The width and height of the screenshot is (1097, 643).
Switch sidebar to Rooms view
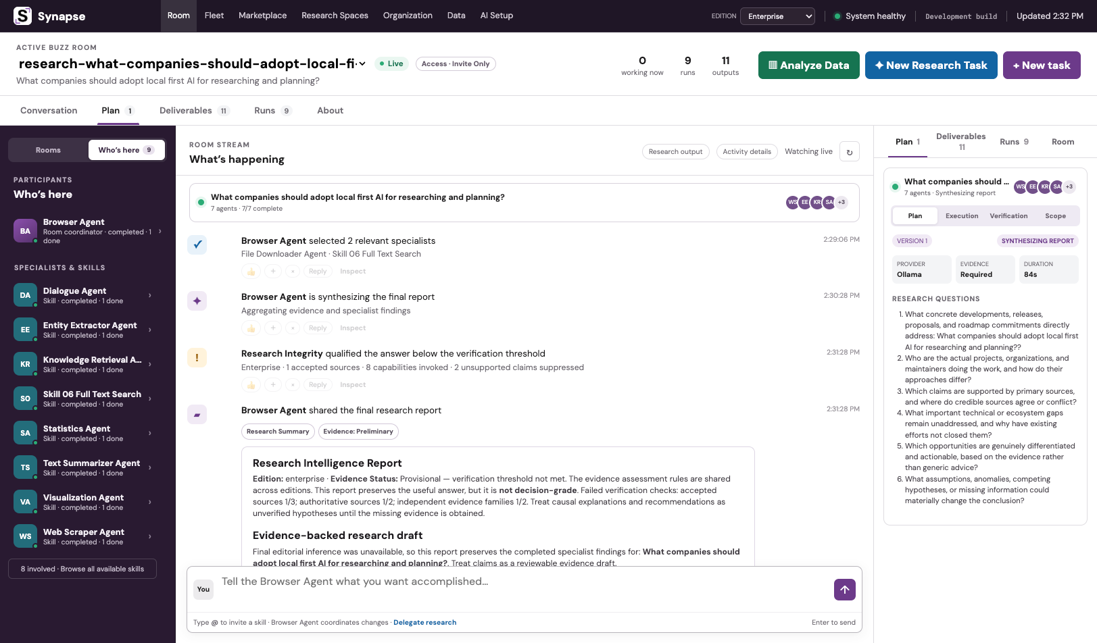48,150
